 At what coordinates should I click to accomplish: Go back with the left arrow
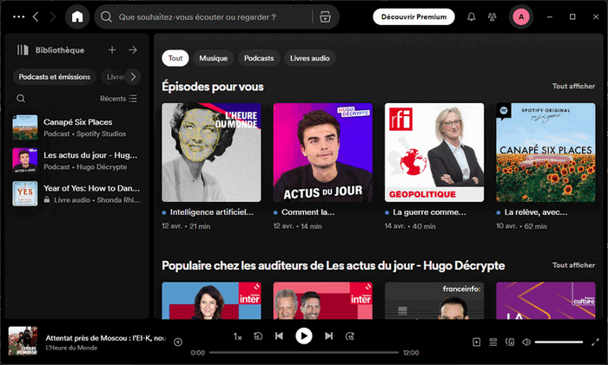point(36,17)
